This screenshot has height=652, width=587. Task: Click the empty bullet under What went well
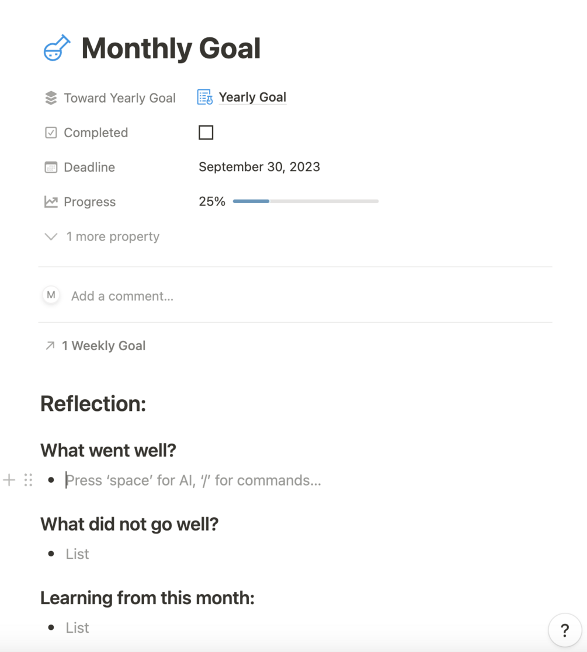tap(193, 480)
